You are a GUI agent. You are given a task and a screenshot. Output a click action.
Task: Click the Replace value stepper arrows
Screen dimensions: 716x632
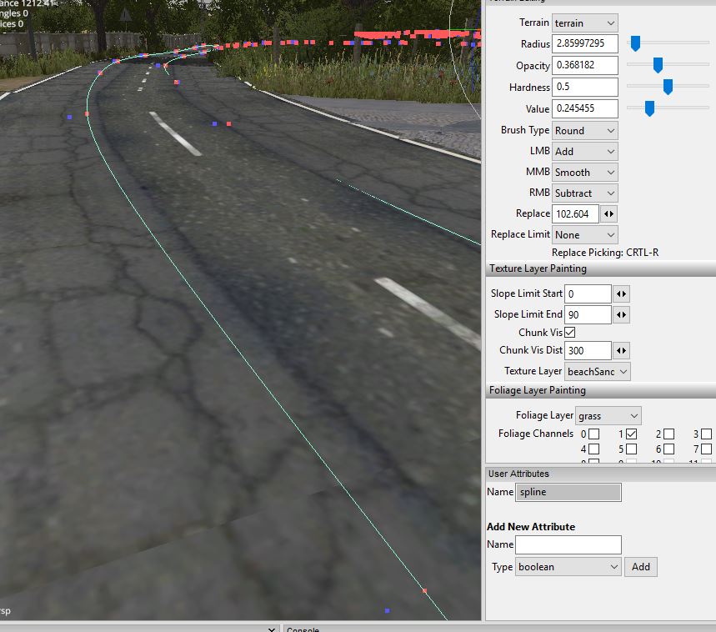[x=608, y=214]
